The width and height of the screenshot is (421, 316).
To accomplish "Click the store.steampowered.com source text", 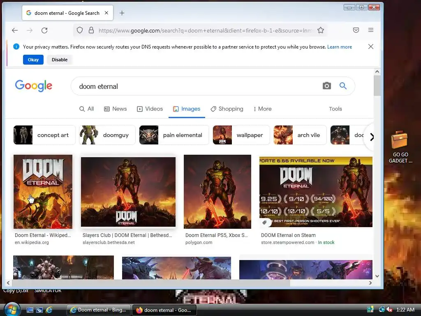I will tap(287, 242).
